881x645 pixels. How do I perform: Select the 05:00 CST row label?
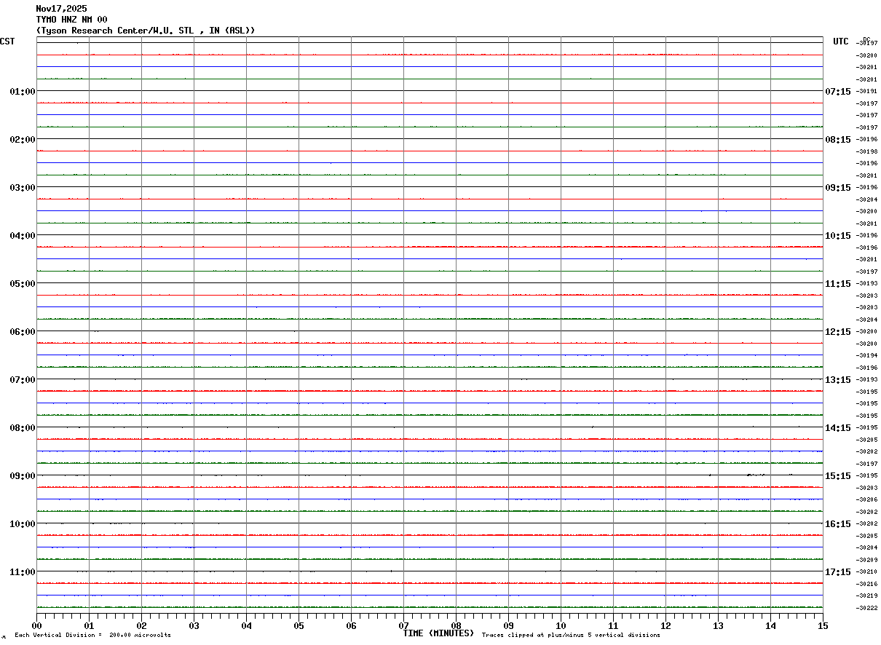[23, 283]
